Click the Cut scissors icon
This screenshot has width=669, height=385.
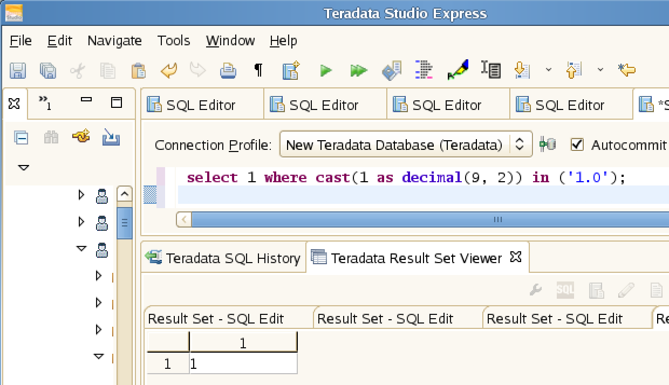[78, 70]
